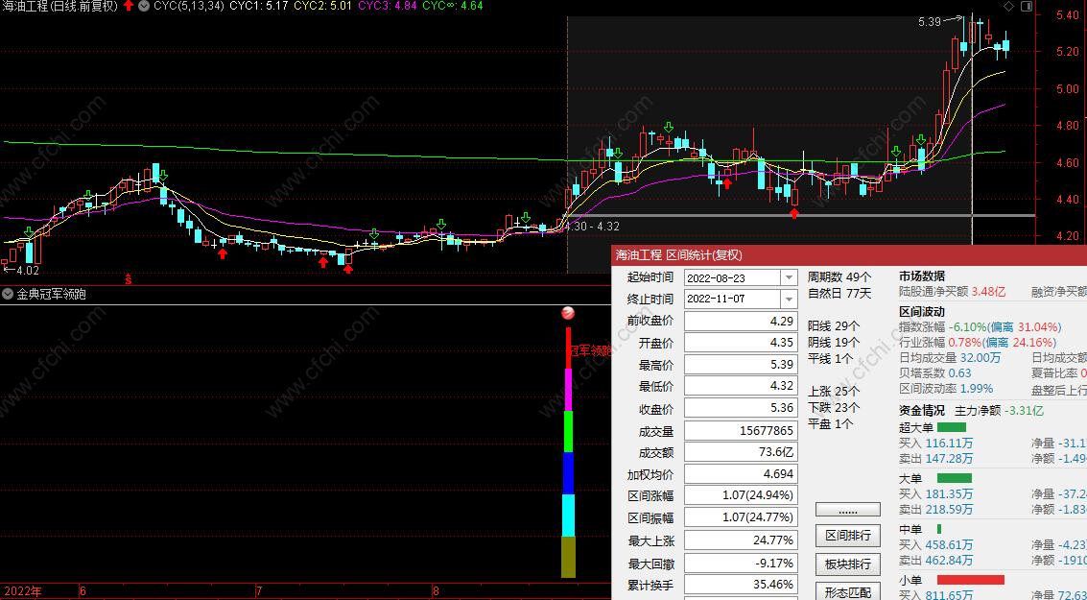The height and width of the screenshot is (600, 1087).
Task: Click the 4.20 price axis label
Action: coord(1067,236)
